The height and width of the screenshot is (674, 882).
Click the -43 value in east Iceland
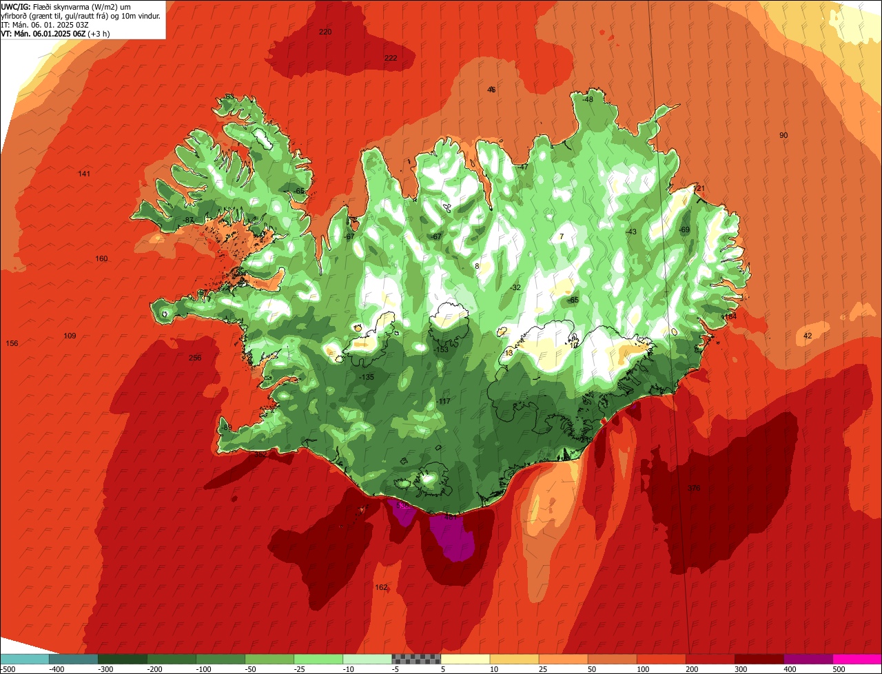coord(631,232)
